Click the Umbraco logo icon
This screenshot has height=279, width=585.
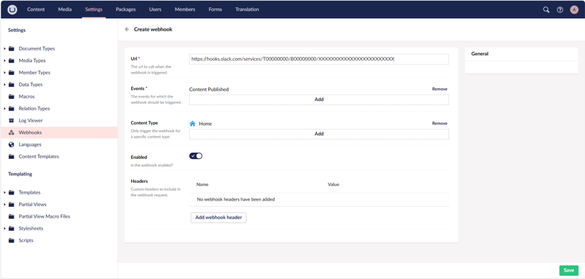click(x=12, y=10)
